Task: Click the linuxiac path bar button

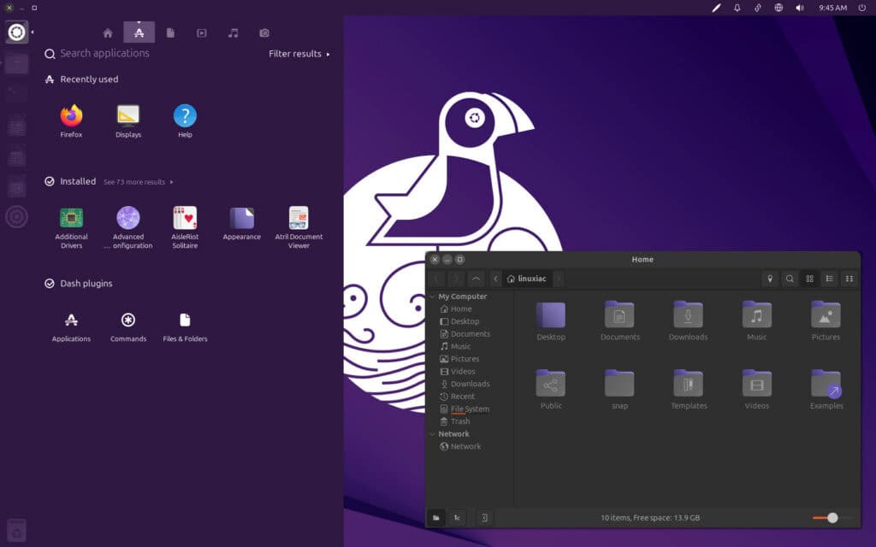Action: tap(525, 279)
